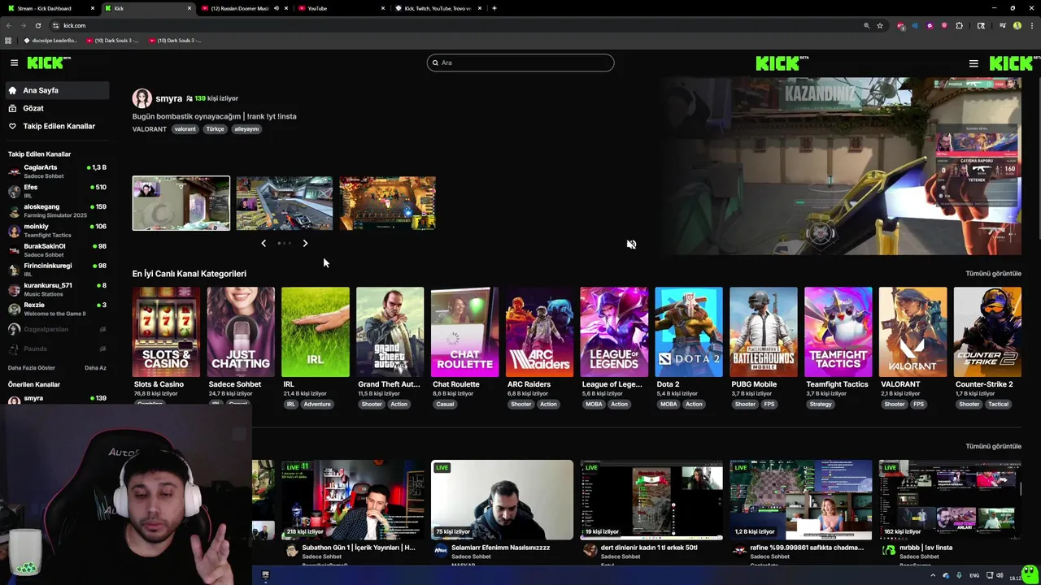Switch to the YouTube browser tab

342,8
